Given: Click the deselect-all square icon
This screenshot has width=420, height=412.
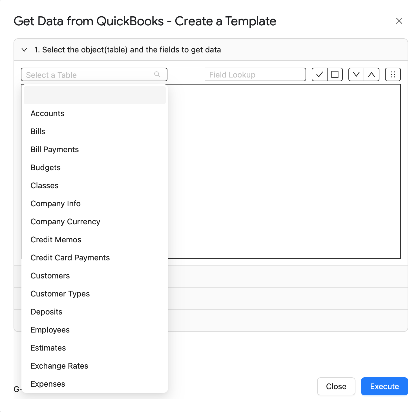Looking at the screenshot, I should coord(335,74).
